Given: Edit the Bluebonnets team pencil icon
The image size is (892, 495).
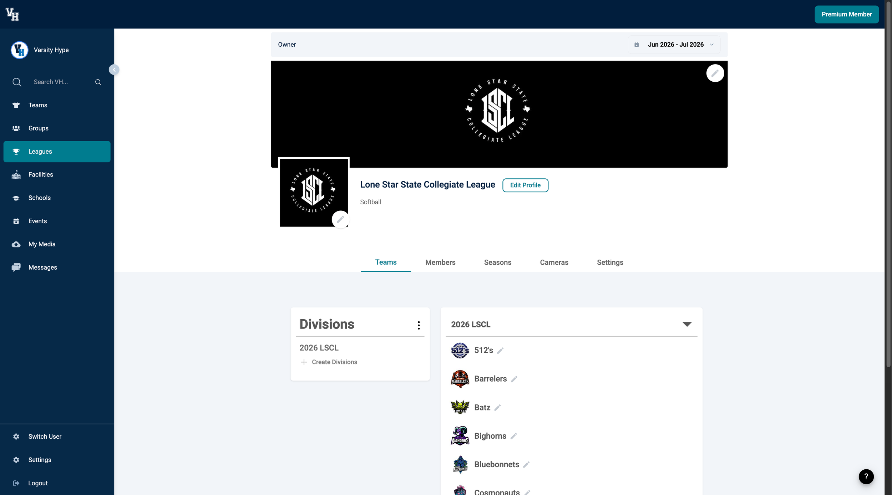Looking at the screenshot, I should (x=527, y=465).
